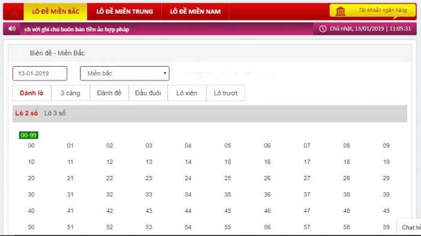The image size is (421, 236).
Task: Select the Lô Đề Miền Bắc tab
Action: click(x=55, y=11)
